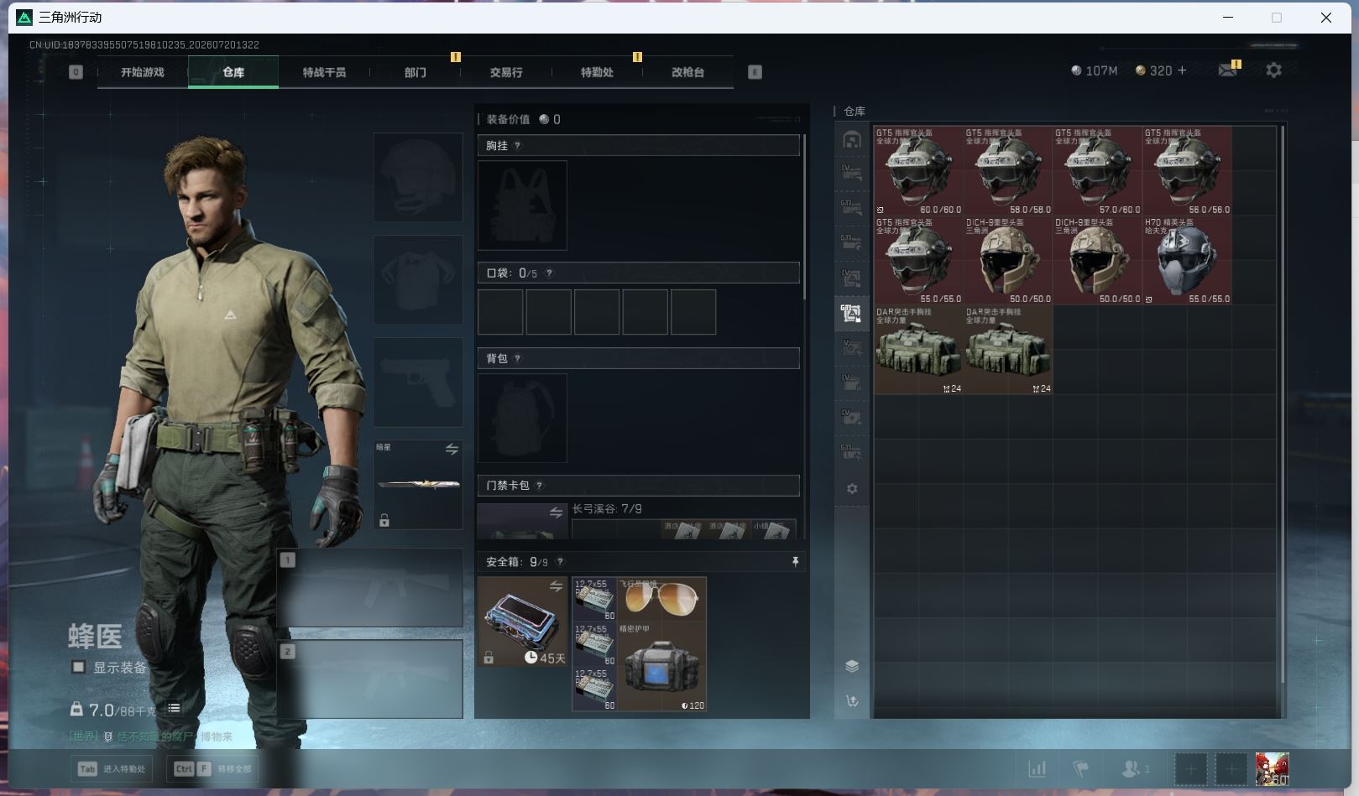Select the empty pistol slot
Screen dimensions: 1359x796
click(418, 382)
